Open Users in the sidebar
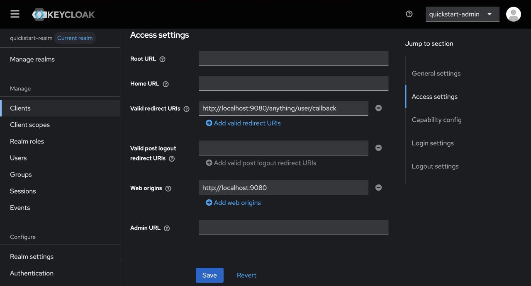 60,158
